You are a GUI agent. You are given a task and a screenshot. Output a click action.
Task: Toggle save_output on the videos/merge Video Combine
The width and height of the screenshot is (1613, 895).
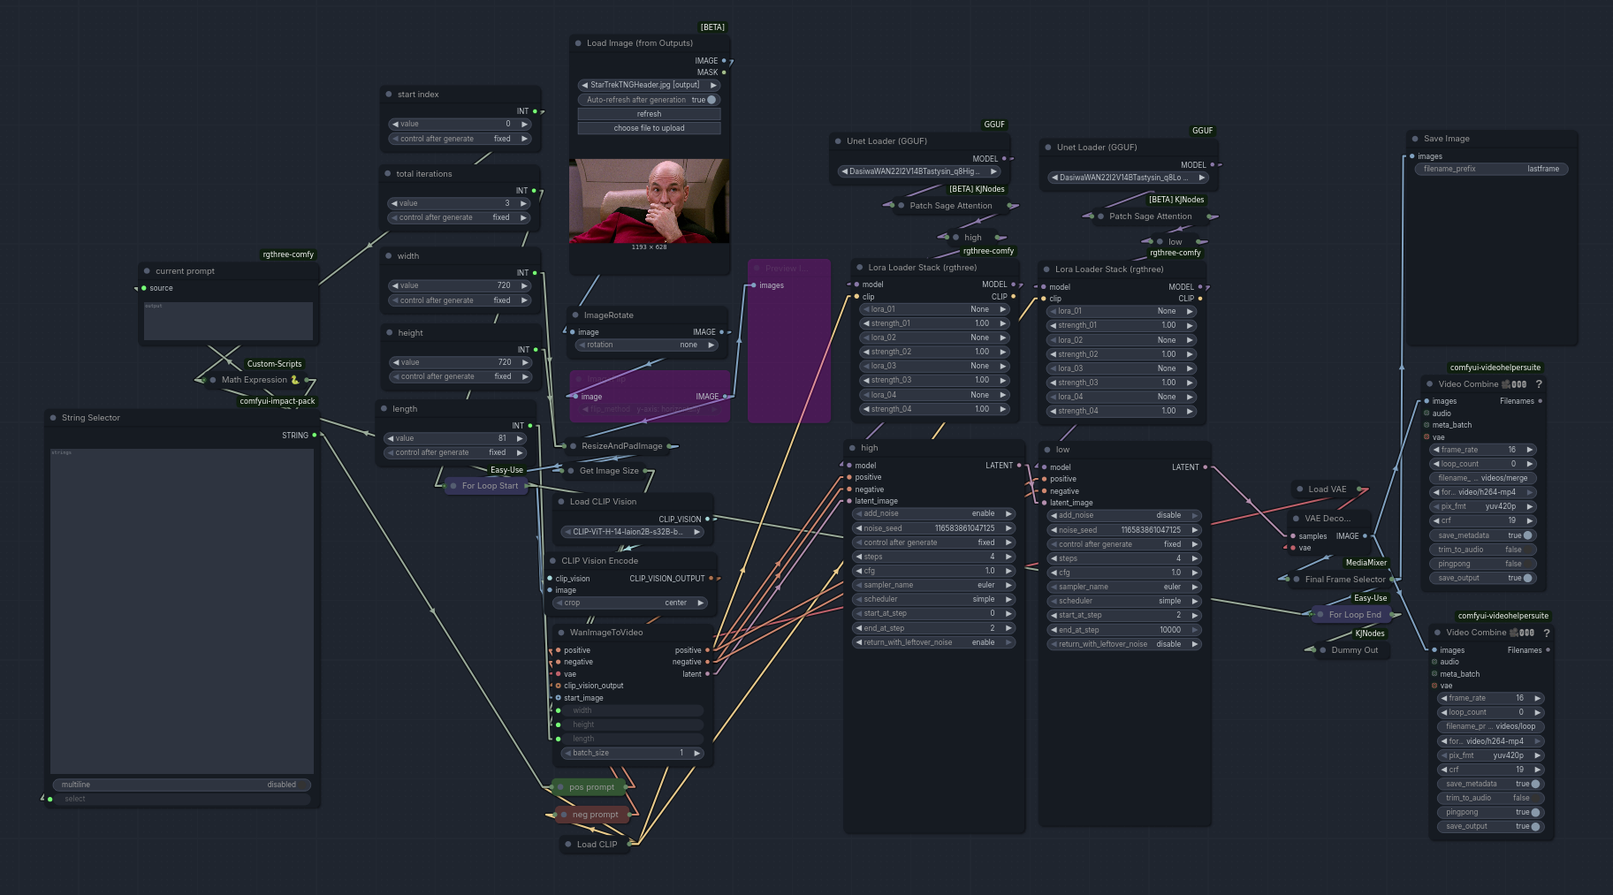coord(1528,578)
